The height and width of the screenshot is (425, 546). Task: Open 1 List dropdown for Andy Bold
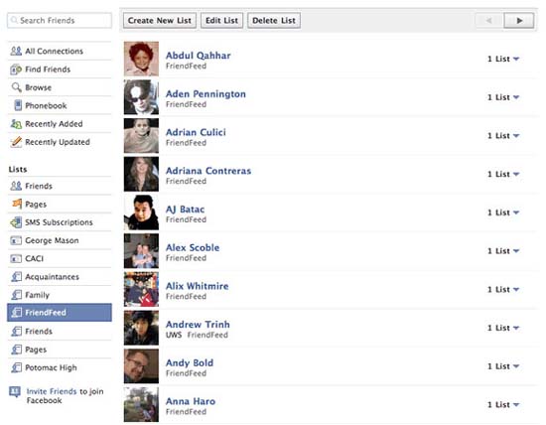coord(503,366)
